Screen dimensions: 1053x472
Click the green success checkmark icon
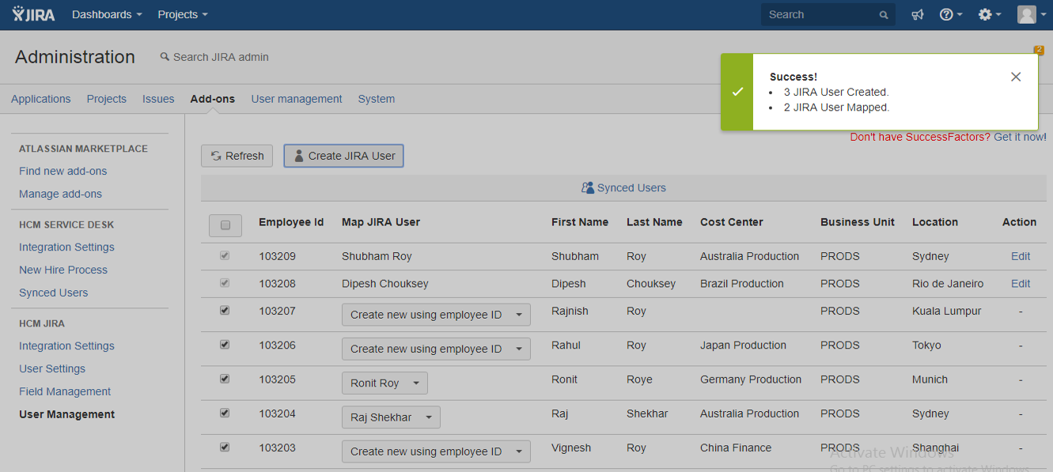[737, 92]
